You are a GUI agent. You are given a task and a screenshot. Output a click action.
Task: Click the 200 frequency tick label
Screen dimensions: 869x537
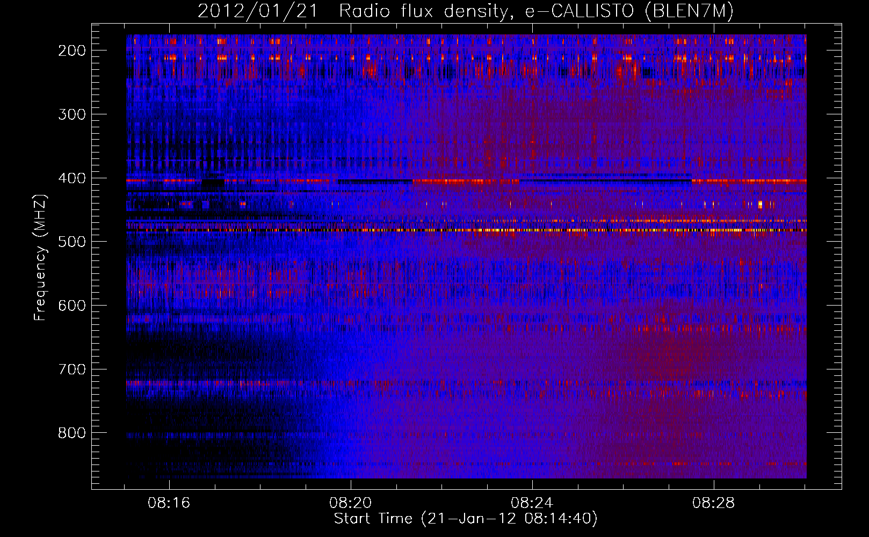(72, 50)
